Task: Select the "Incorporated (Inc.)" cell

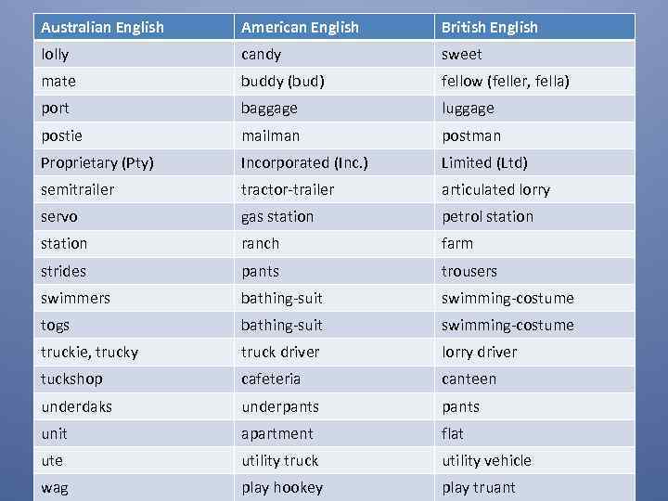Action: (304, 162)
